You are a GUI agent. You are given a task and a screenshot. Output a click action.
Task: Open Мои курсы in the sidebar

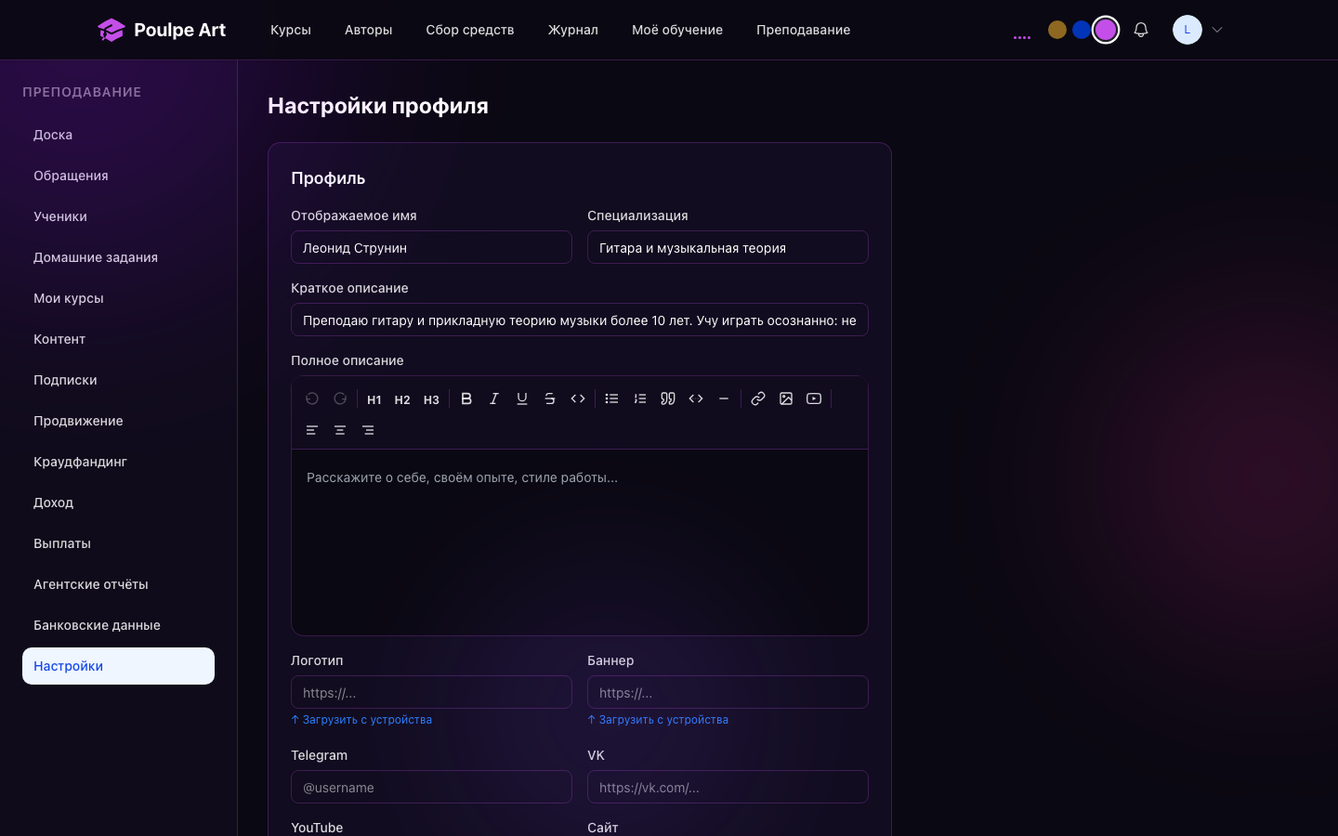pos(118,298)
